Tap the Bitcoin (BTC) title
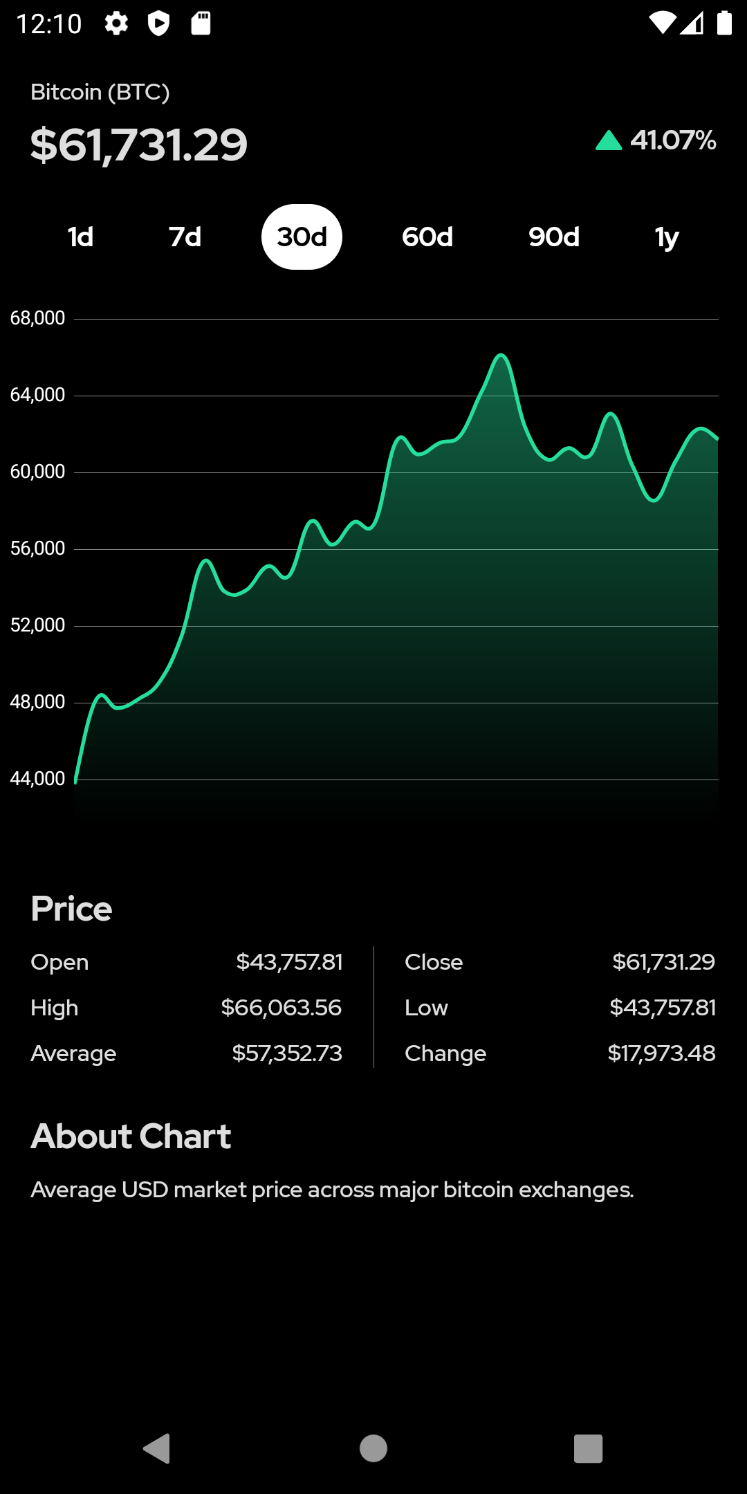This screenshot has width=747, height=1494. click(100, 92)
